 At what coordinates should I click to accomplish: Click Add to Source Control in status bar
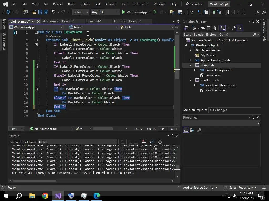coord(198,188)
